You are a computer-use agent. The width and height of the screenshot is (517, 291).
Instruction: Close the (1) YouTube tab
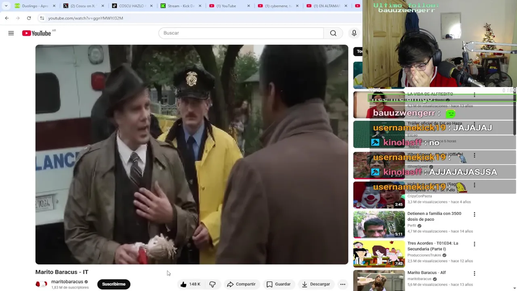point(248,6)
